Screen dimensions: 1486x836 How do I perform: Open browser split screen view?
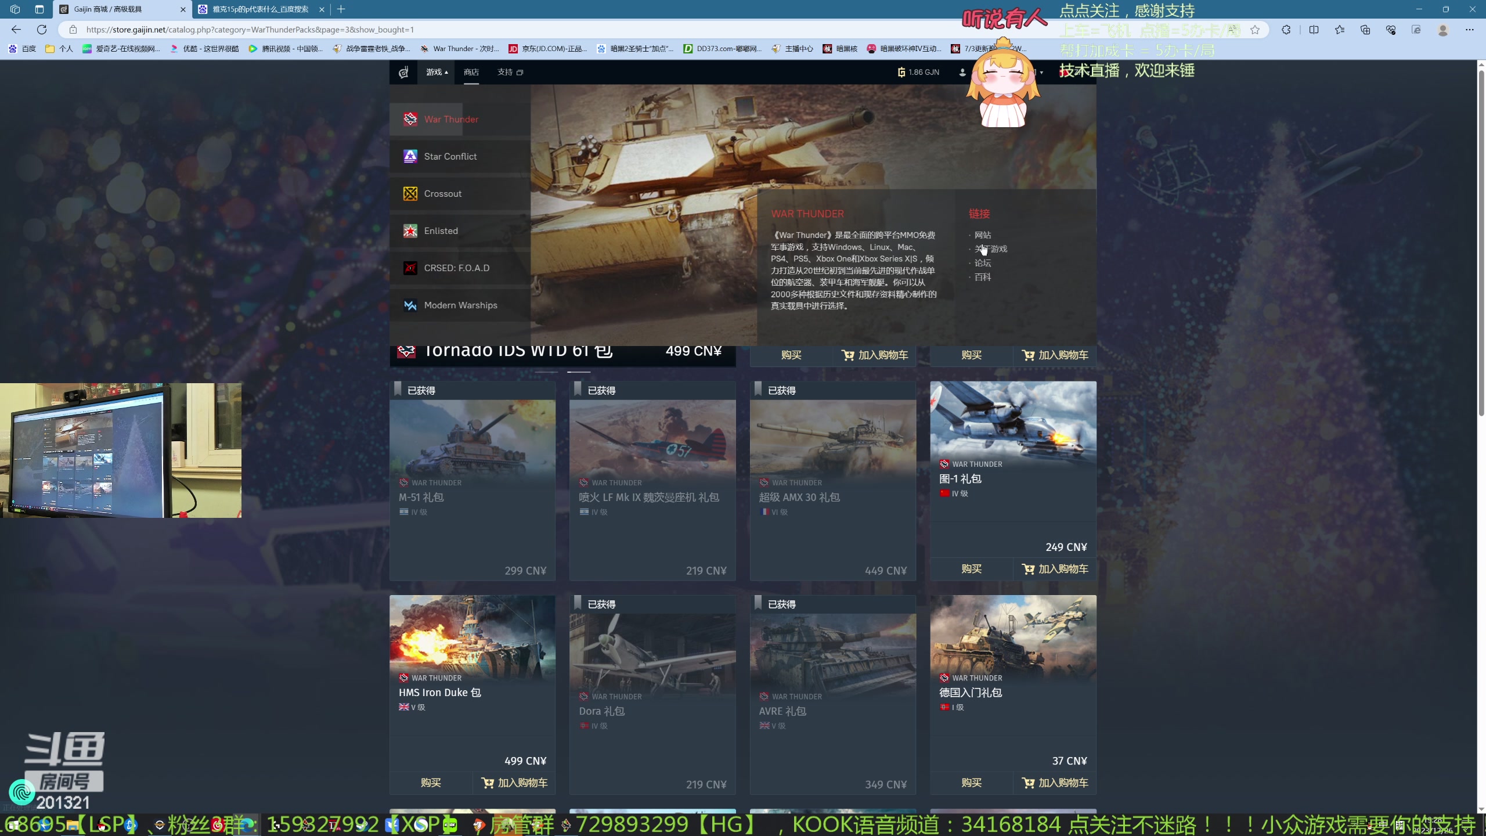pyautogui.click(x=1314, y=30)
